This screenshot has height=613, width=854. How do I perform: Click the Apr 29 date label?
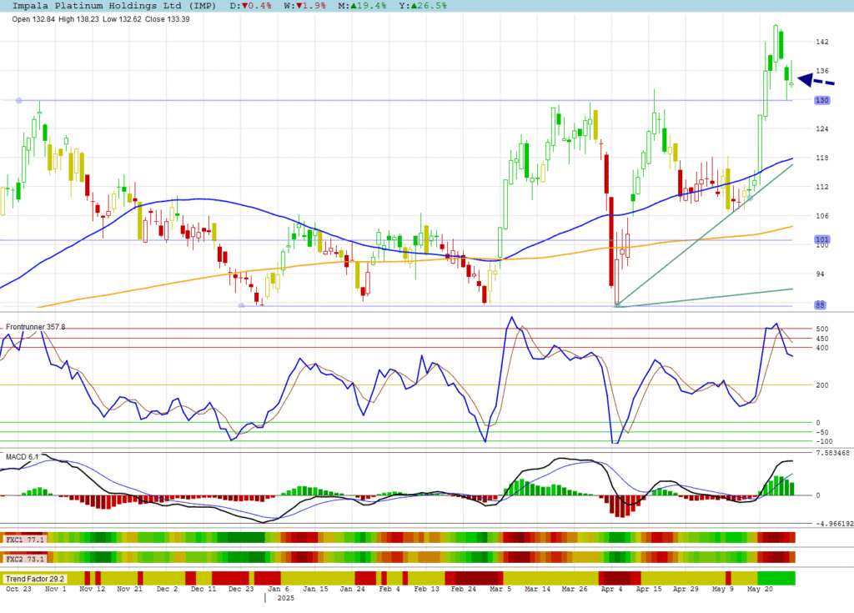[x=686, y=589]
